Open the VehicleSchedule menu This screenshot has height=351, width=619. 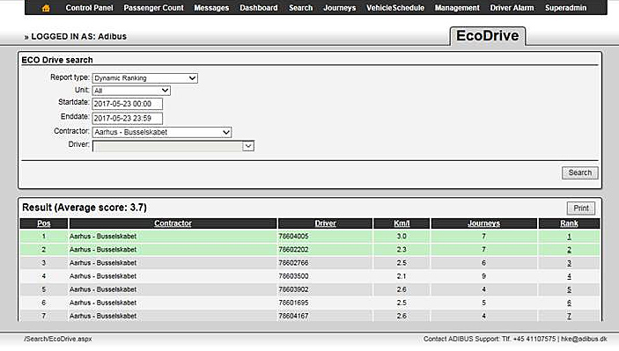pyautogui.click(x=395, y=8)
